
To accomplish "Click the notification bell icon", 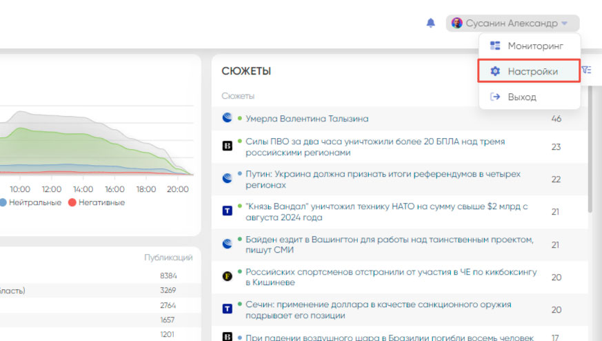I will tap(431, 23).
